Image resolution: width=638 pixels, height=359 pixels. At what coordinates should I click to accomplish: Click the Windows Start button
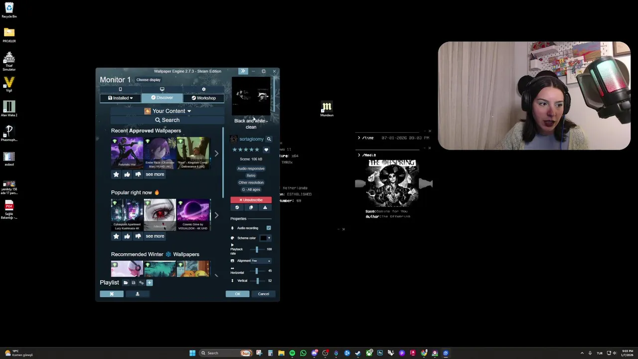coord(192,353)
